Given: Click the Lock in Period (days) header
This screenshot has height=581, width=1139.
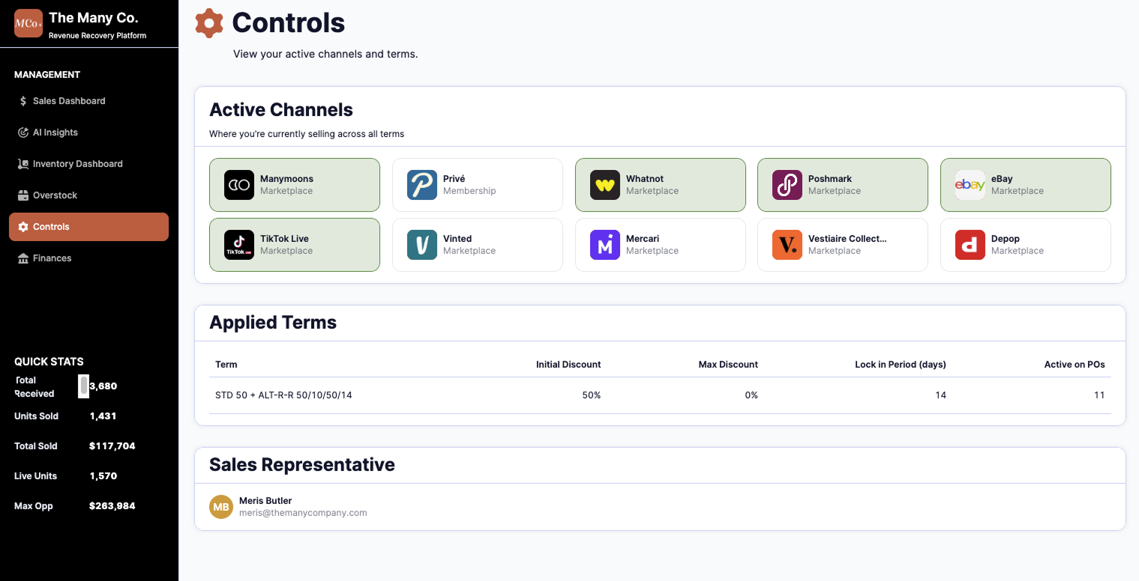Looking at the screenshot, I should (901, 365).
